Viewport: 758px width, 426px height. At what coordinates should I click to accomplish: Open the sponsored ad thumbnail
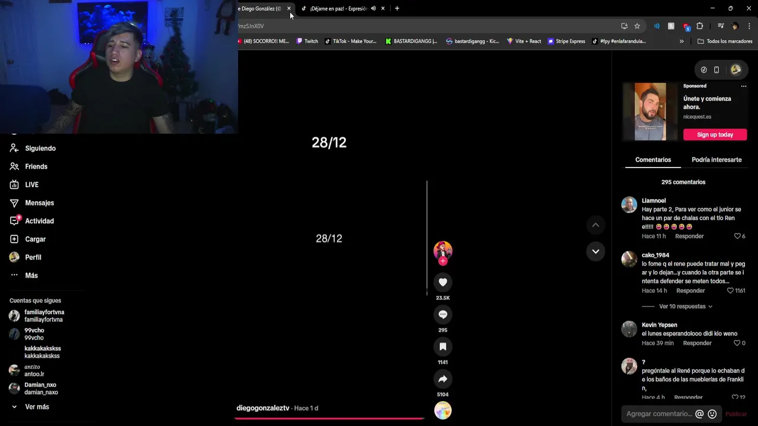tap(650, 112)
